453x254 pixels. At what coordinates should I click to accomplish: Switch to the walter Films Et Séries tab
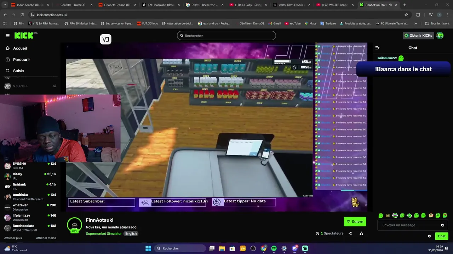point(292,5)
